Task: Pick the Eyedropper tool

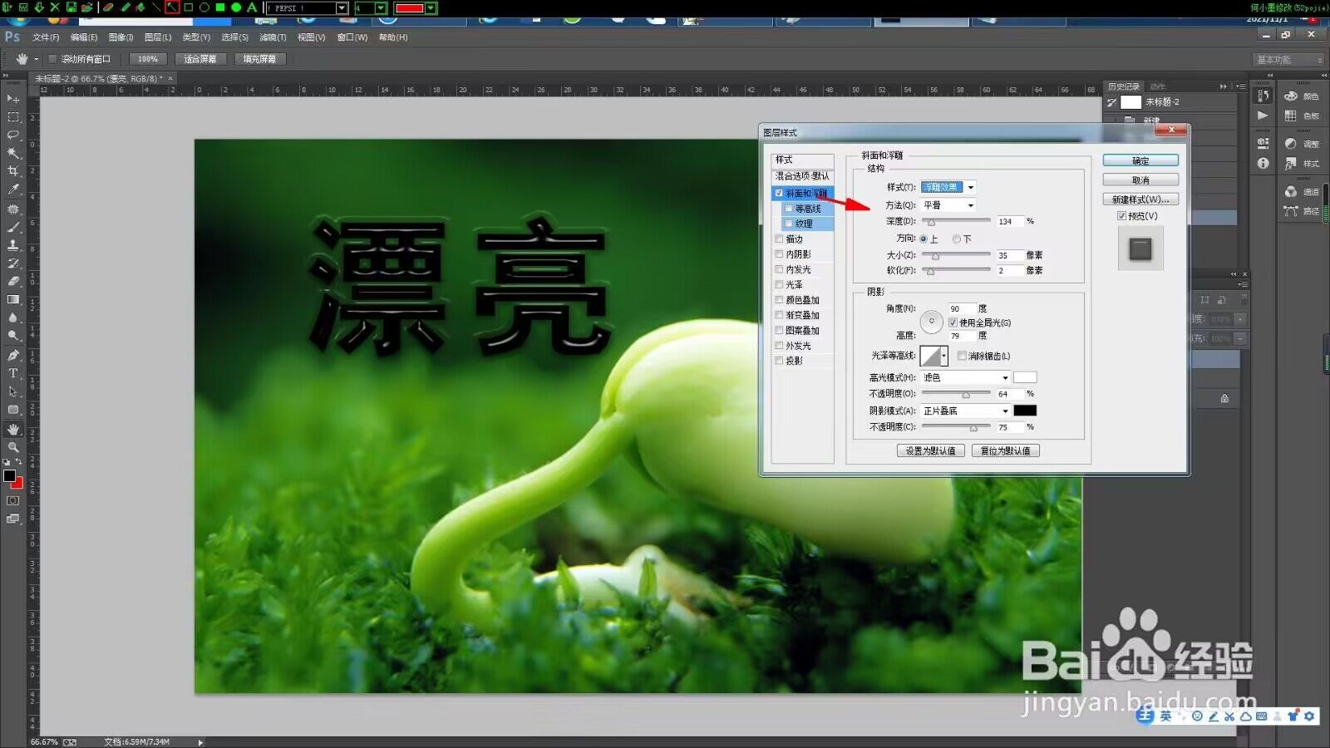Action: pos(13,189)
